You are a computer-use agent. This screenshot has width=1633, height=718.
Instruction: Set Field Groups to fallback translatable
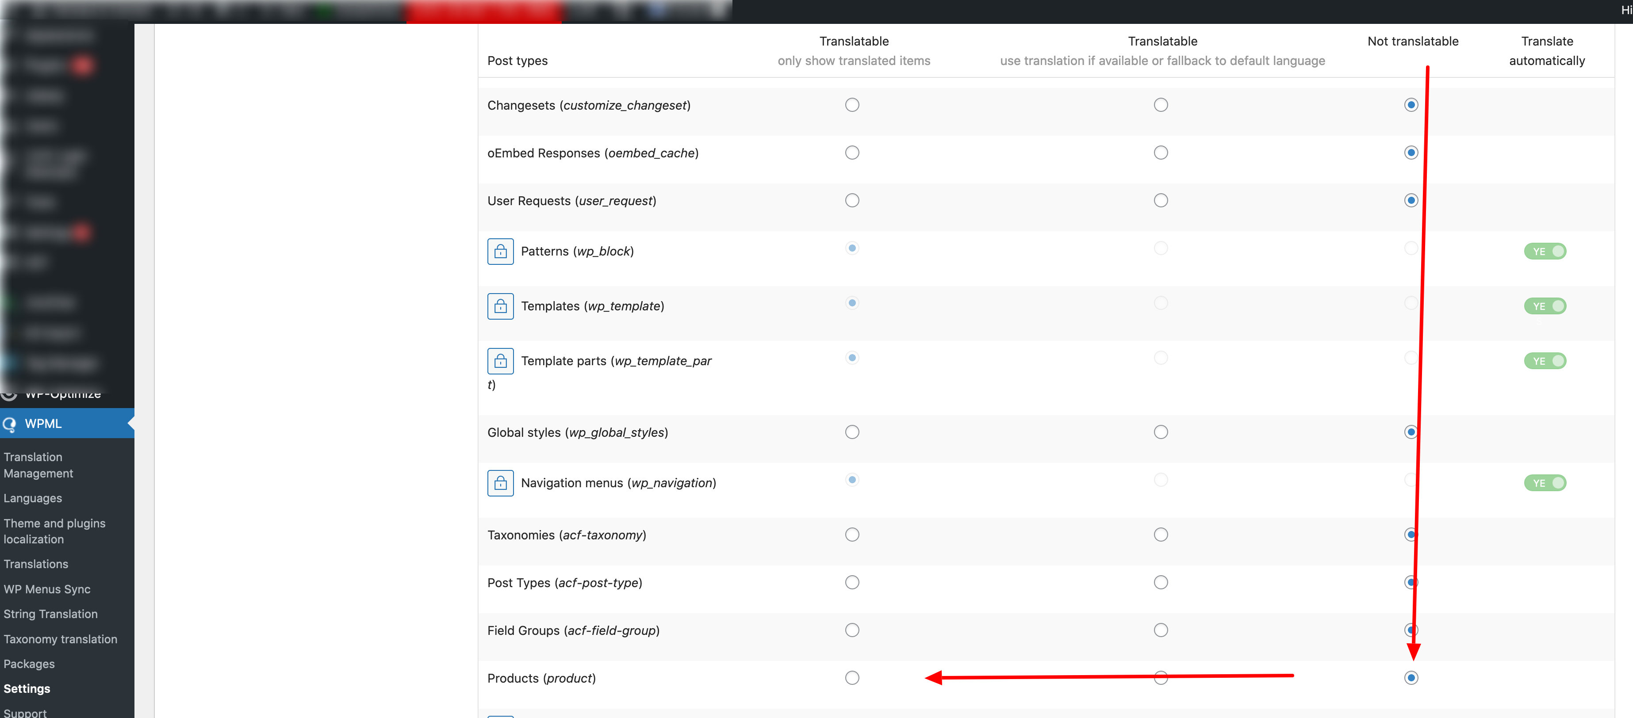click(x=1161, y=630)
